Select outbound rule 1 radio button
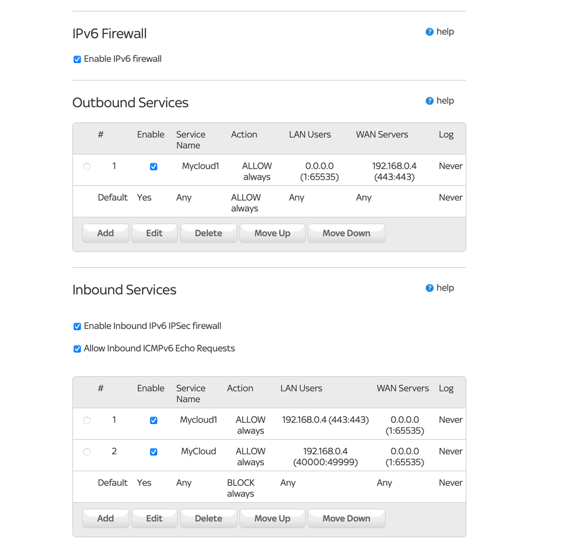 87,167
